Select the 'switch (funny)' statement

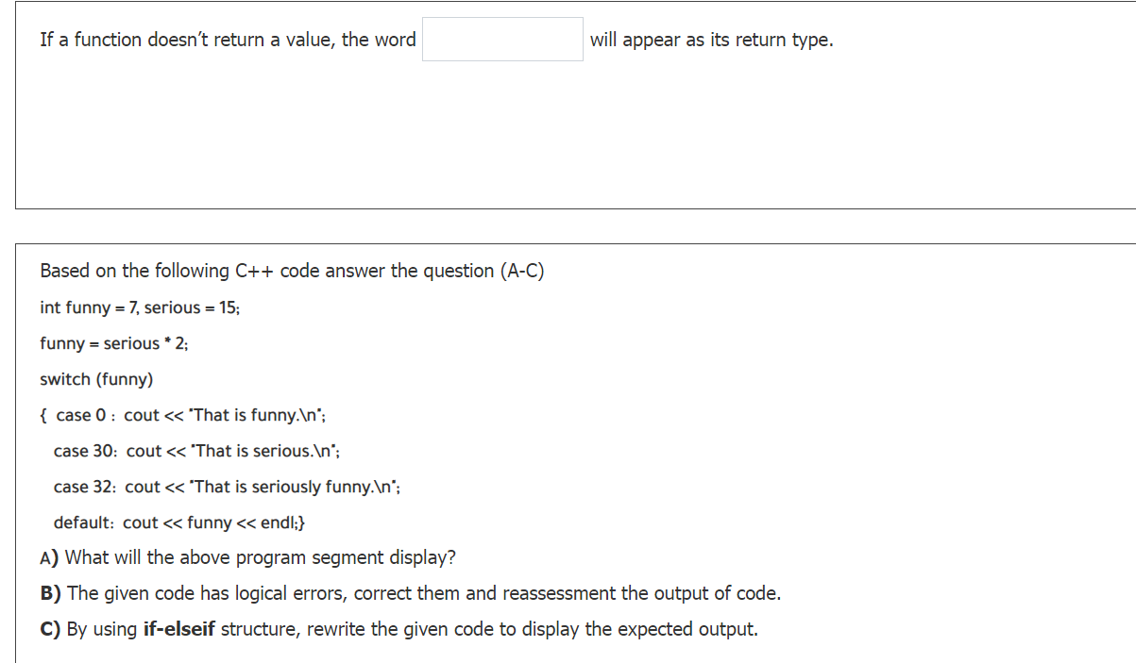[96, 379]
